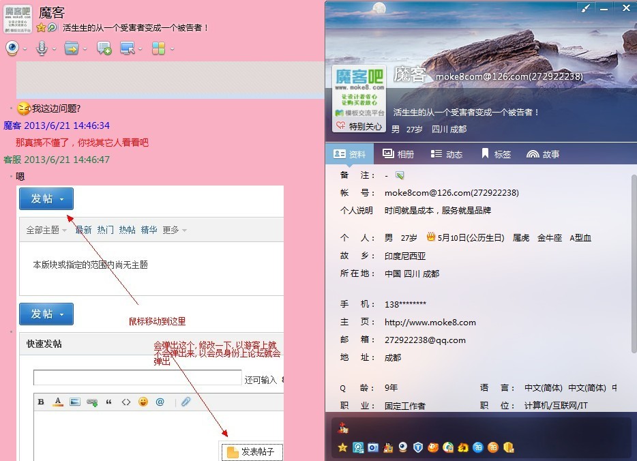Open the four-color apps grid icon
The image size is (637, 461).
[x=158, y=48]
